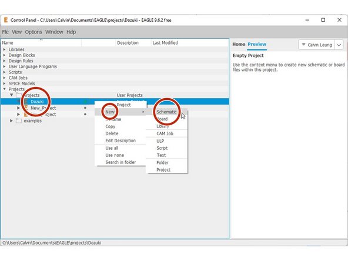The width and height of the screenshot is (348, 261).
Task: Toggle the green in-use dot for Dozuki
Action: [85, 102]
